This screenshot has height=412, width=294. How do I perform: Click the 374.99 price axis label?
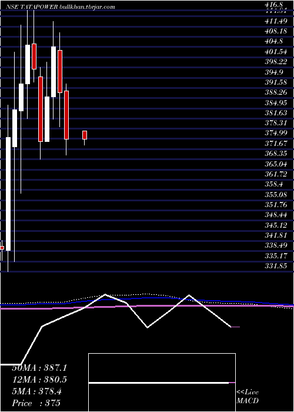point(276,133)
